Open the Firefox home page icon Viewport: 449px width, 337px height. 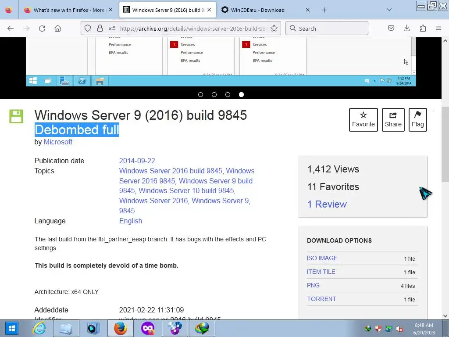tap(58, 29)
